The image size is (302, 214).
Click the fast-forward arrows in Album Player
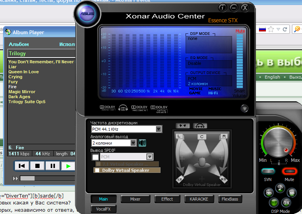click(x=15, y=179)
